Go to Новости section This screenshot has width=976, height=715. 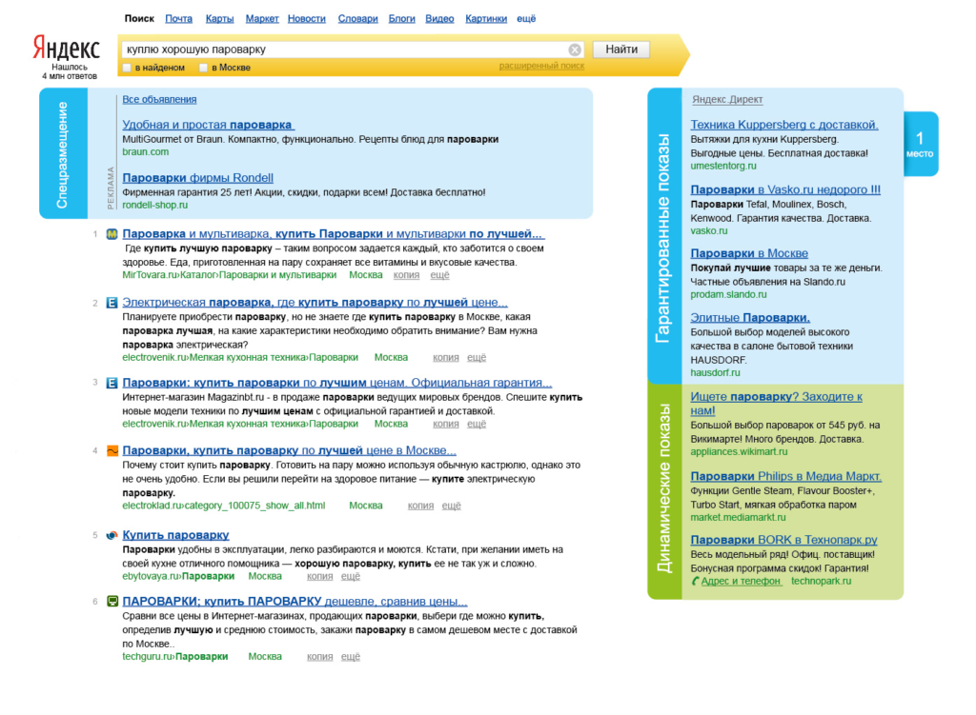306,19
